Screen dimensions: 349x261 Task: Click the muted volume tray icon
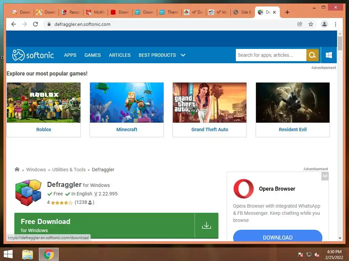(x=317, y=255)
